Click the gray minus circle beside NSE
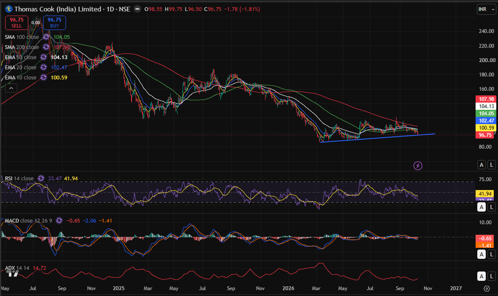The width and height of the screenshot is (498, 296). coord(137,9)
